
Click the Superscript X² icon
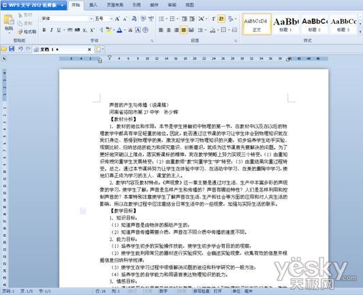[x=93, y=30]
